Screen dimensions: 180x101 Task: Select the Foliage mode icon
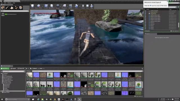[x=16, y=8]
